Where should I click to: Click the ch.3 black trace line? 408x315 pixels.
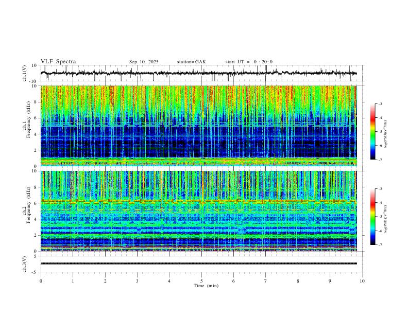tap(199, 264)
